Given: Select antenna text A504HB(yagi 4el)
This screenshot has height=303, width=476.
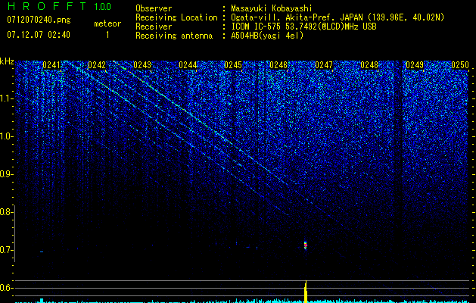Looking at the screenshot, I should [x=267, y=36].
